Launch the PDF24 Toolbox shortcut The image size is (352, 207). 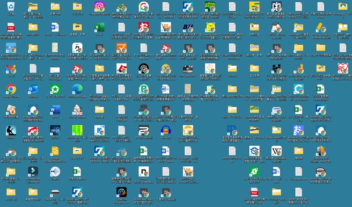(77, 109)
